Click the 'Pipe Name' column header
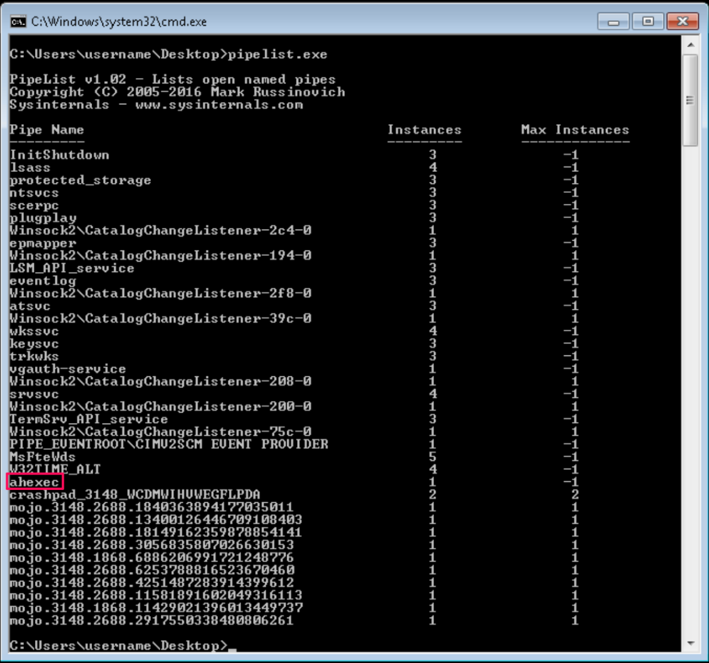The image size is (709, 663). [x=47, y=130]
